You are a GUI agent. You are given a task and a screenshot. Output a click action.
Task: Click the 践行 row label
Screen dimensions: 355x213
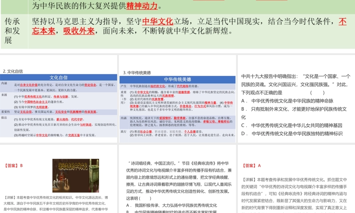[124, 131]
